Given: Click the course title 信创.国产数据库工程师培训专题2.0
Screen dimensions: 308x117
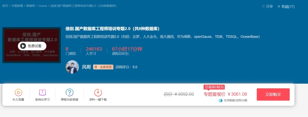Looking at the screenshot, I should coord(112,29).
